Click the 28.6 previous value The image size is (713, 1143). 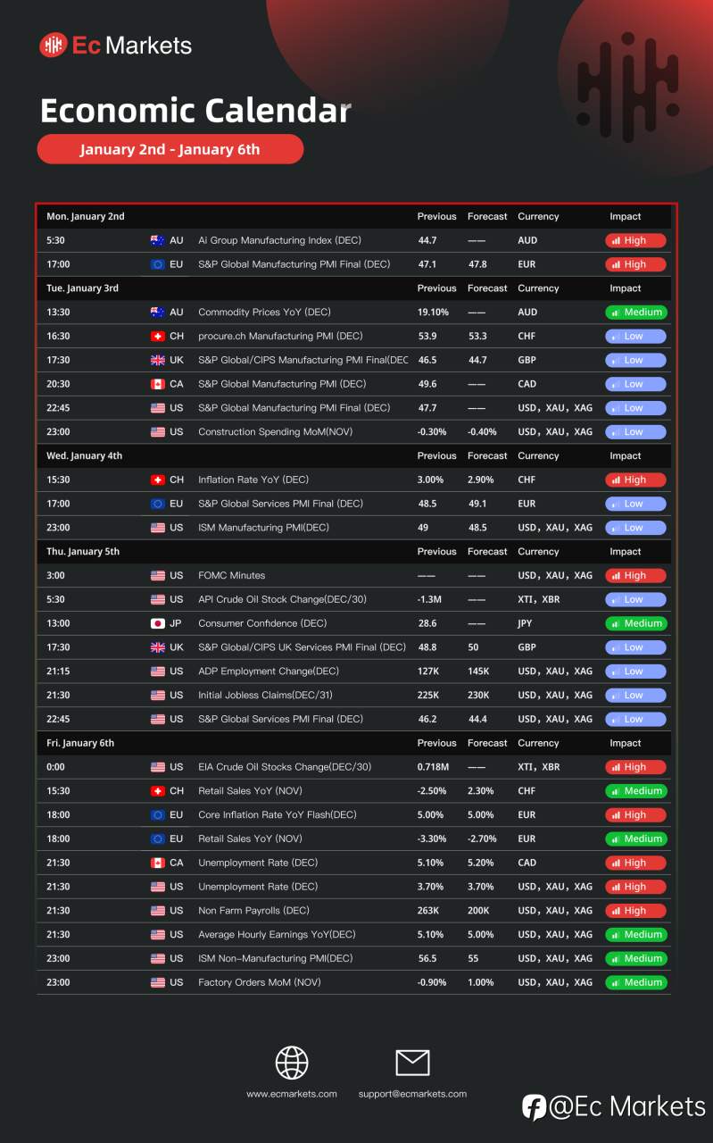(427, 623)
